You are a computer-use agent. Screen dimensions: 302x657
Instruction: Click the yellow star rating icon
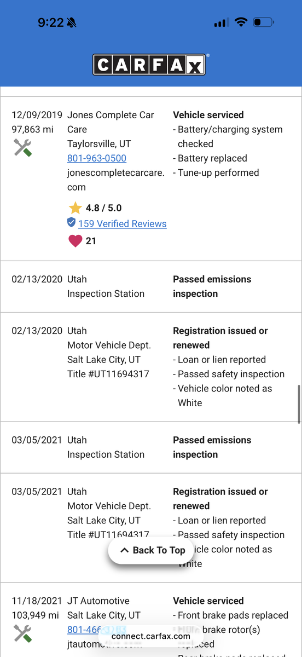click(x=75, y=208)
